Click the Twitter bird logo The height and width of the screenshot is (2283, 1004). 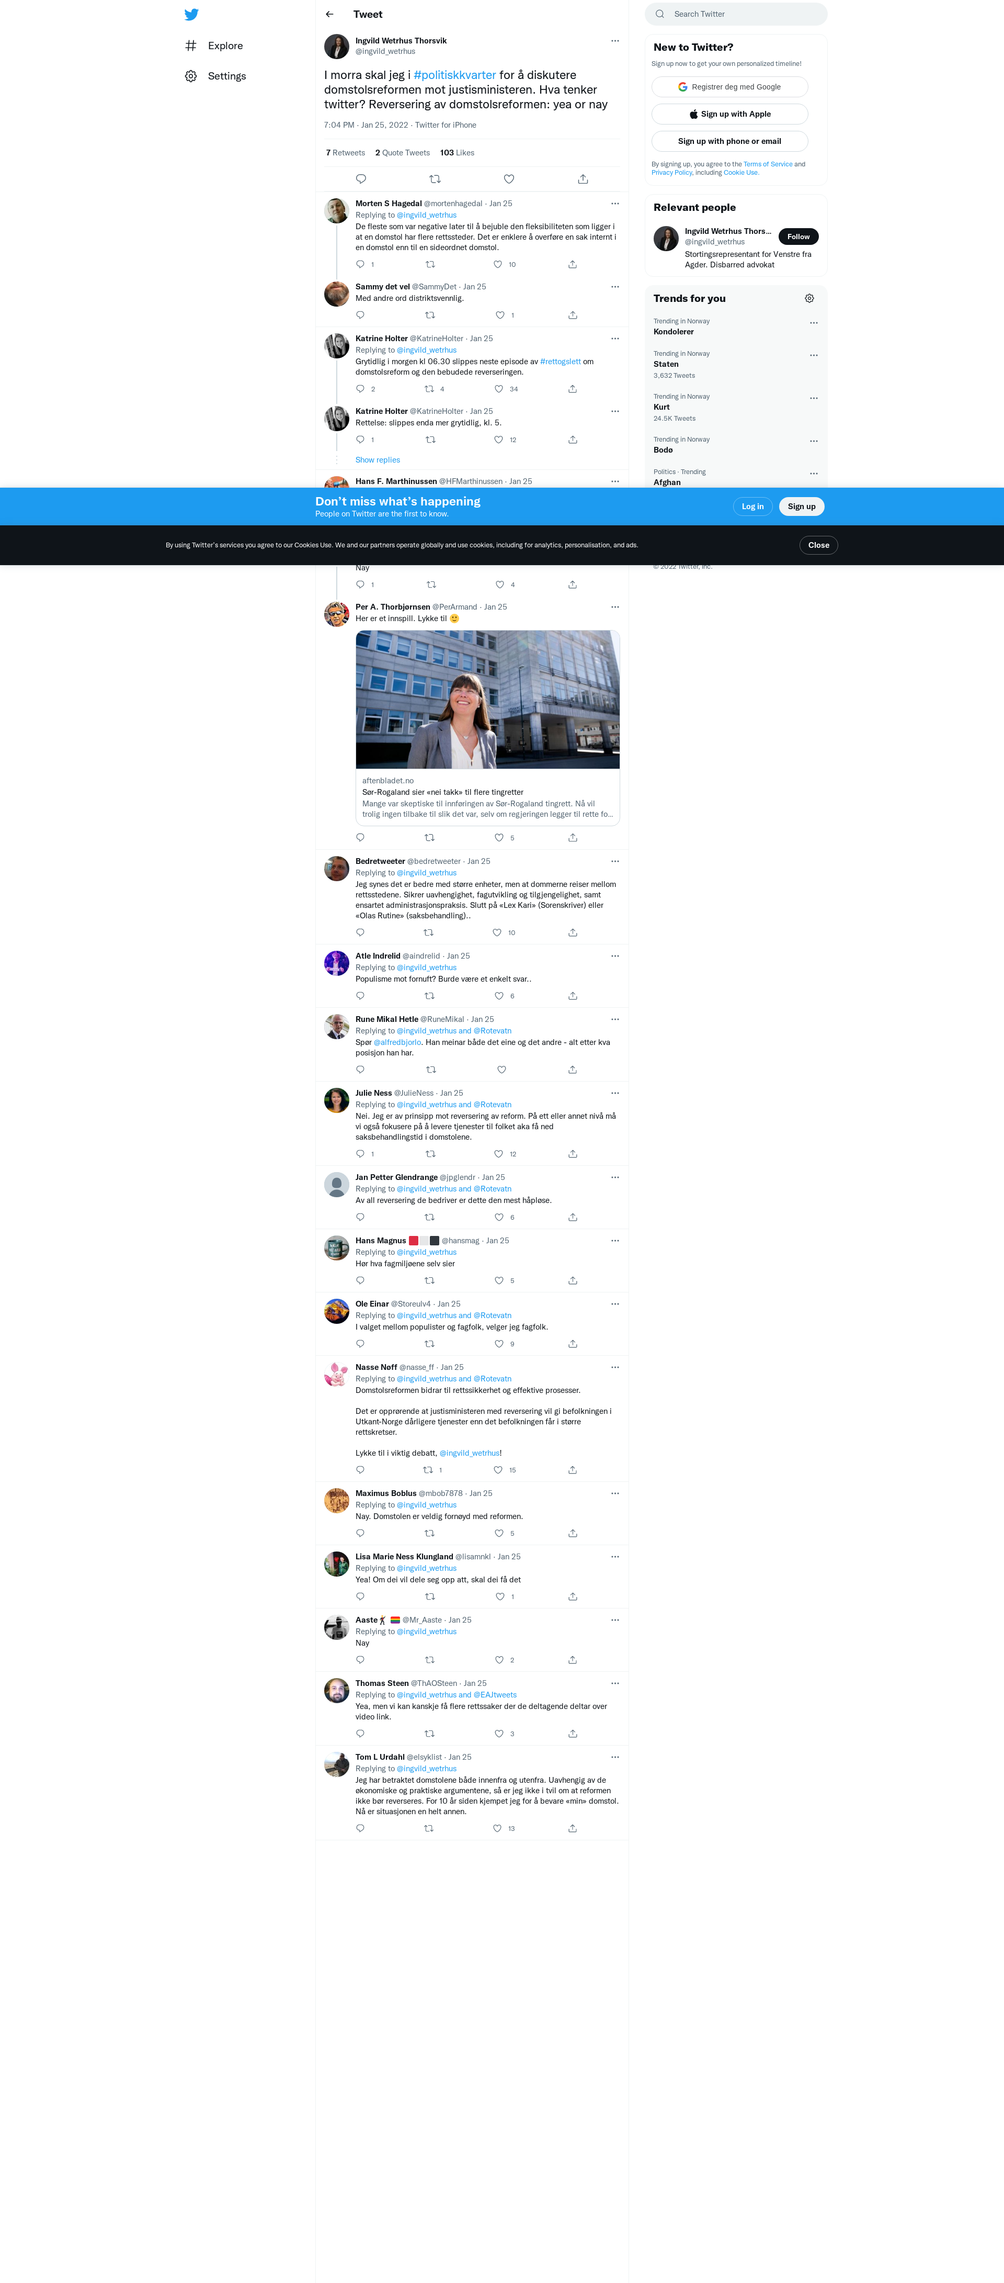[191, 14]
